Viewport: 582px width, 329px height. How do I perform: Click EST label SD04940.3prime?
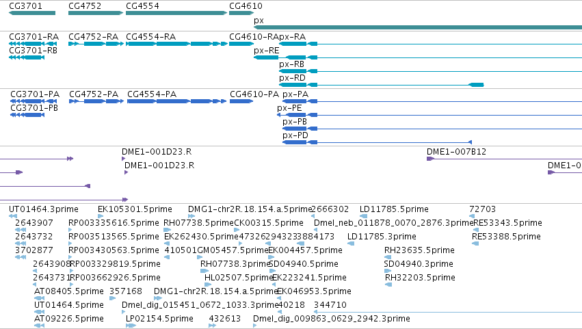coord(419,265)
